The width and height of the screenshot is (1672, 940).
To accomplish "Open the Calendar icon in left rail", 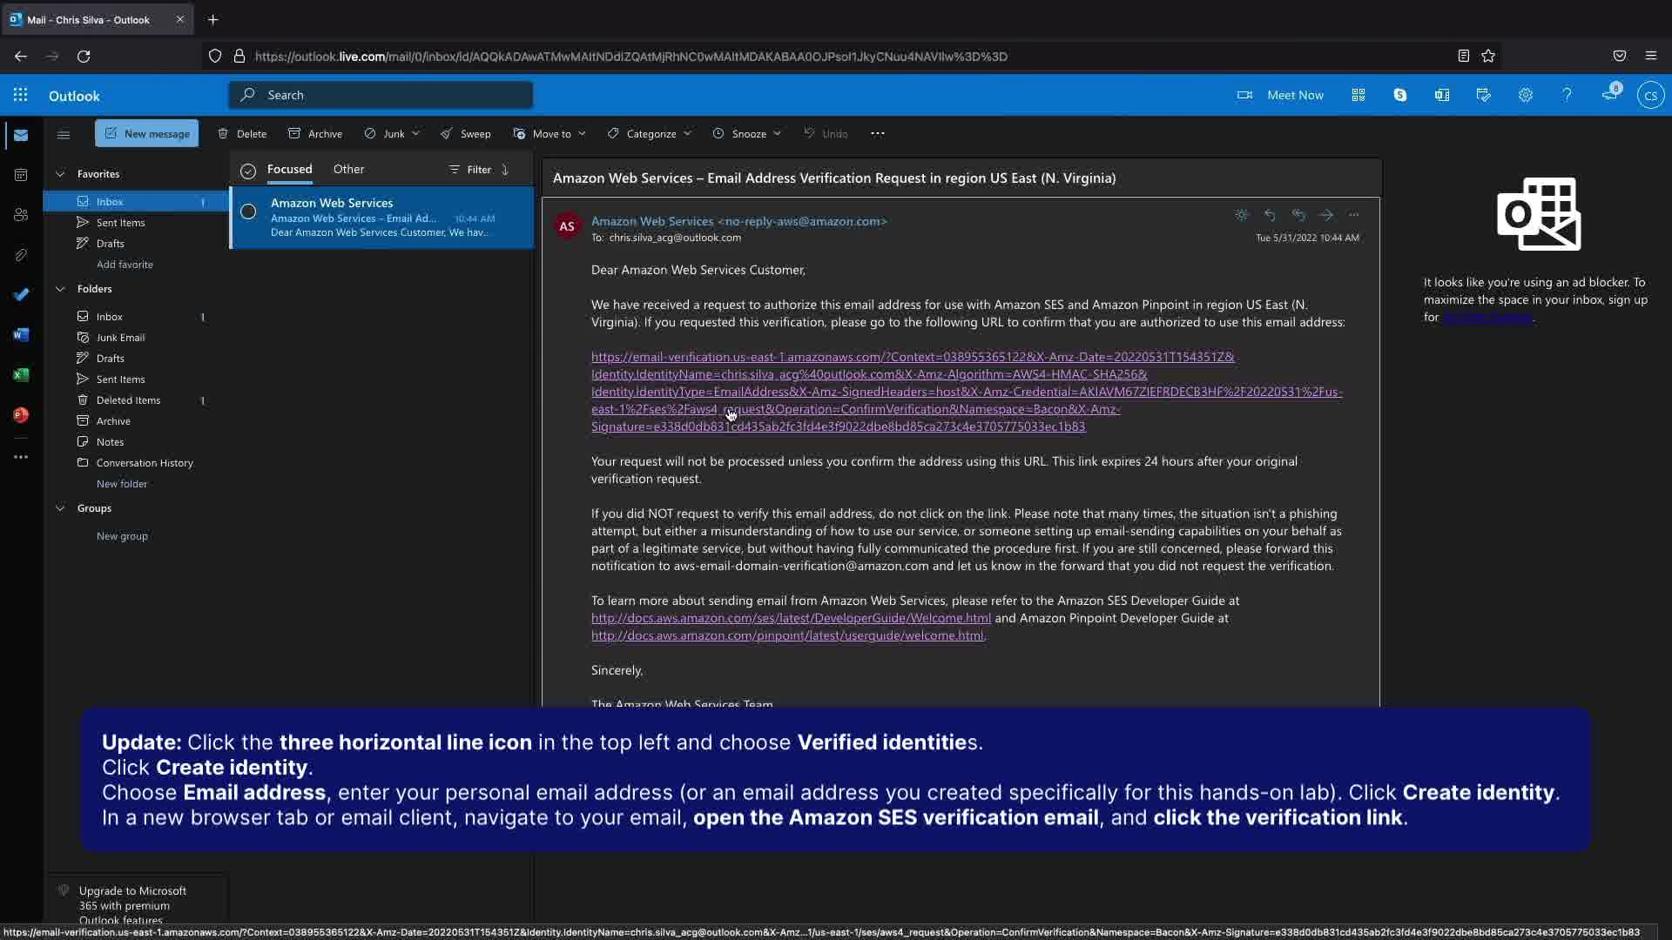I will point(21,175).
